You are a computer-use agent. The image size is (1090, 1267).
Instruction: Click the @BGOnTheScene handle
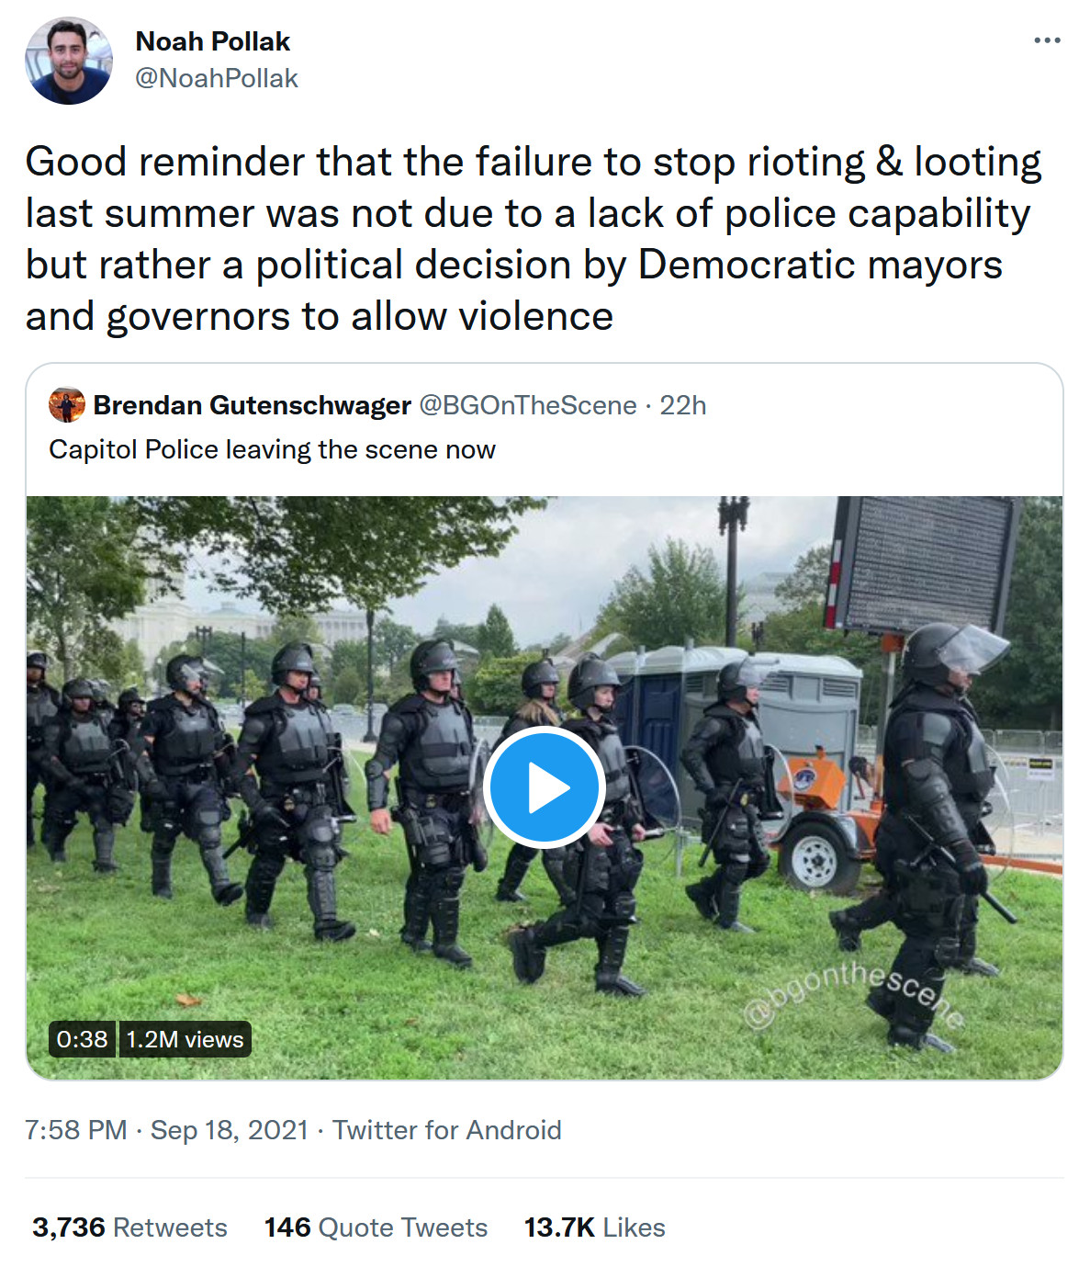coord(527,405)
